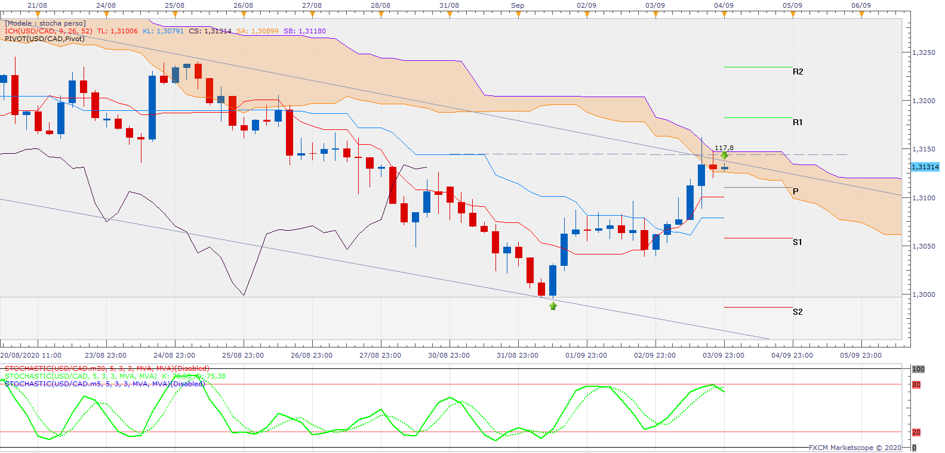
Task: Click the 117,8 label near the latest candle
Action: 724,148
